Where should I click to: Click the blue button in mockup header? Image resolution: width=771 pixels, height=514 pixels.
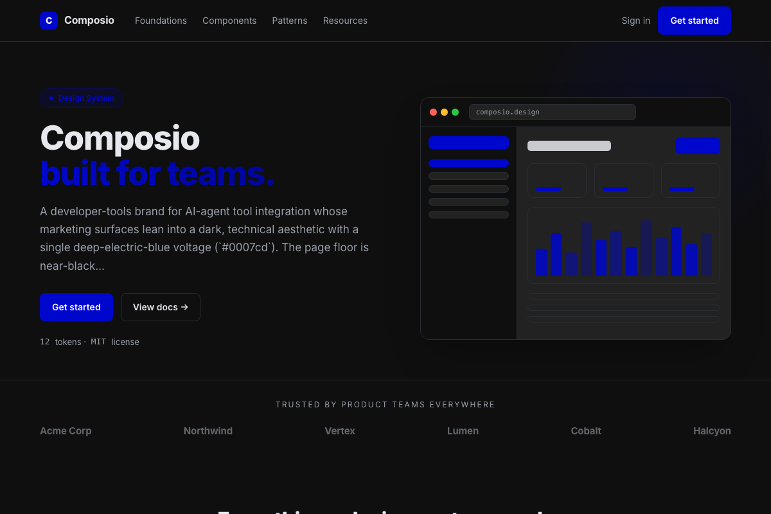click(x=698, y=146)
